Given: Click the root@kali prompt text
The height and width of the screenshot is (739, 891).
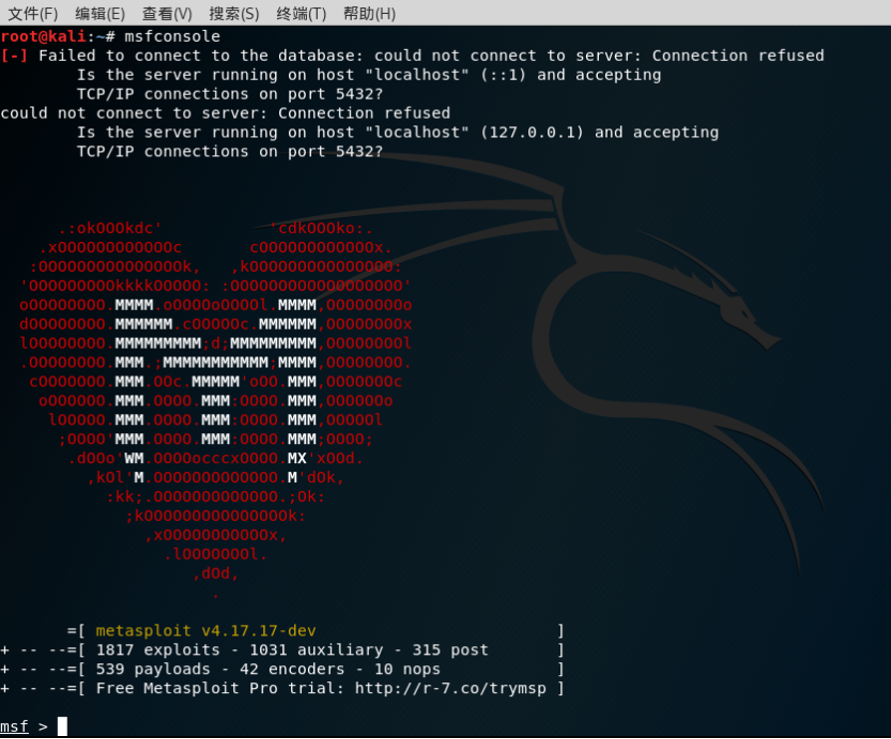Looking at the screenshot, I should [43, 37].
